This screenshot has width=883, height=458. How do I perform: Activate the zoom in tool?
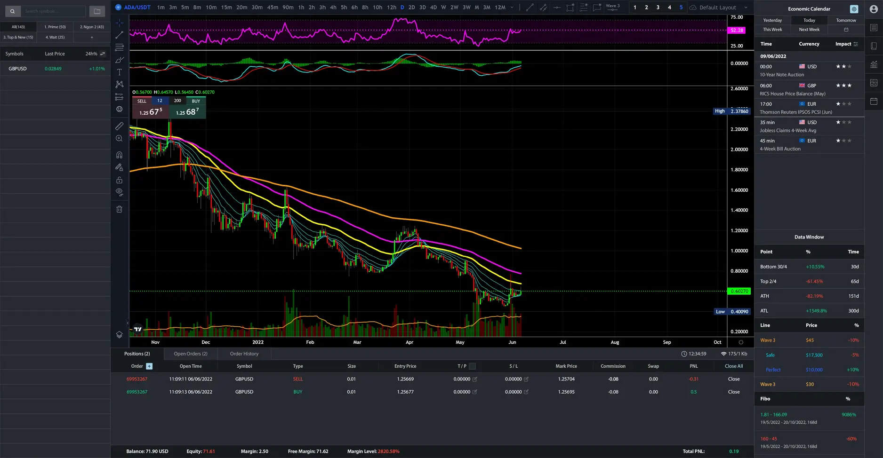pos(120,138)
